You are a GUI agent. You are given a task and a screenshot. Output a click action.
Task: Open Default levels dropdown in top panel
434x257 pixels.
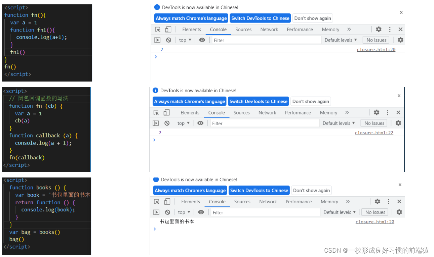pos(341,40)
